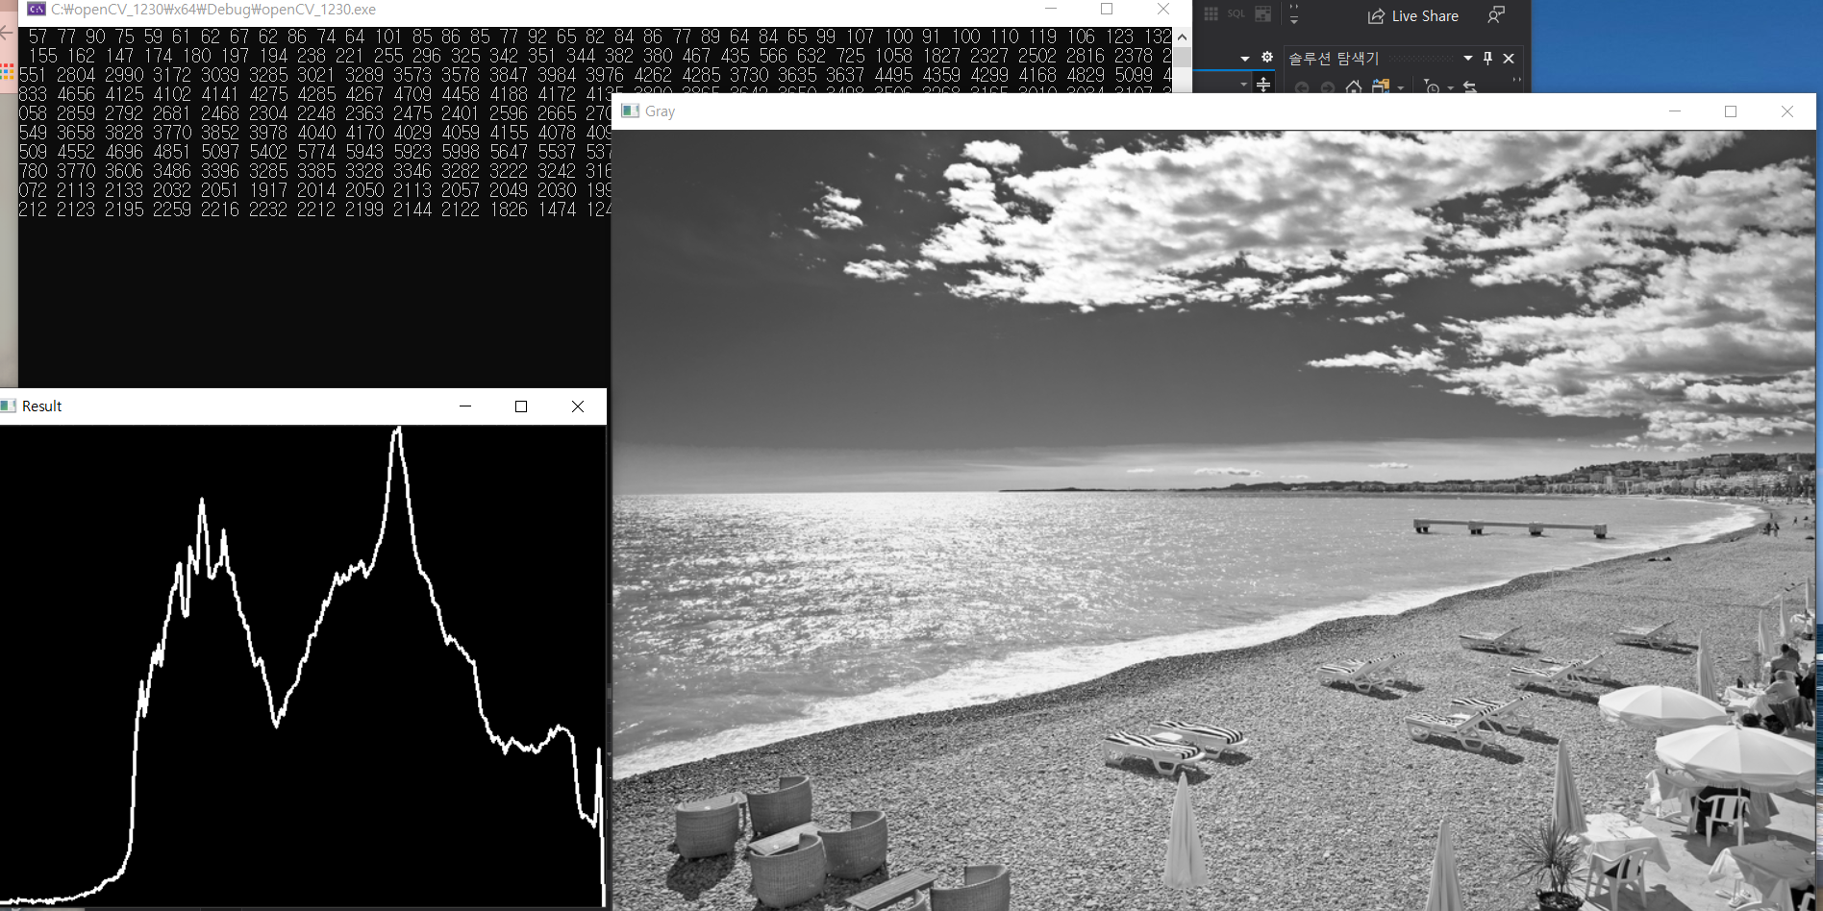Screen dimensions: 1823x911
Task: Click the 'Gray' window title text
Action: (660, 111)
